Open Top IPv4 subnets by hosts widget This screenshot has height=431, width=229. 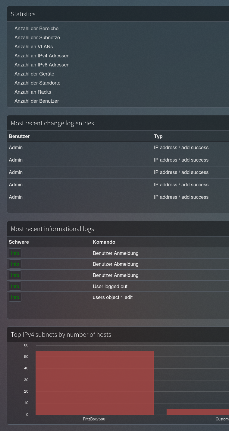[x=61, y=335]
